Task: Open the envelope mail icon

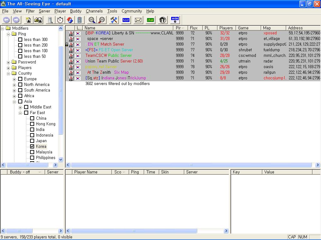Action: [x=138, y=20]
